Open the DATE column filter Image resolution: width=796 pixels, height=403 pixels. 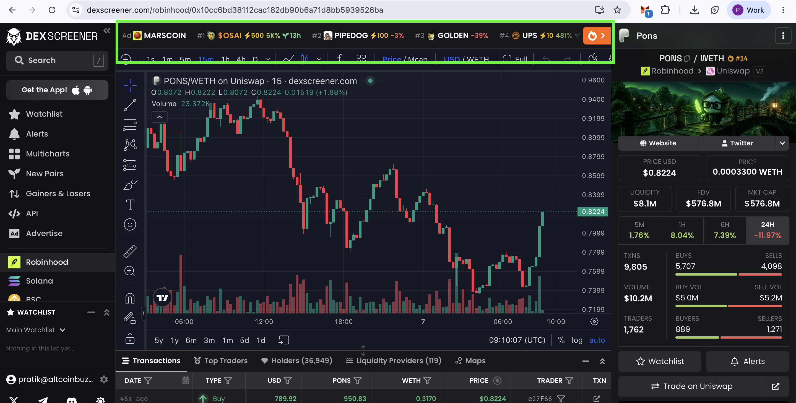[148, 380]
